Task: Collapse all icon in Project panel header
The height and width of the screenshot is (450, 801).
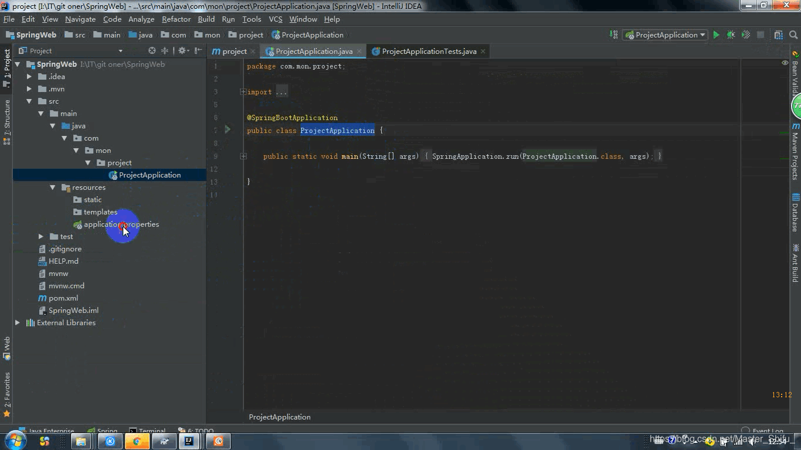Action: click(x=165, y=51)
